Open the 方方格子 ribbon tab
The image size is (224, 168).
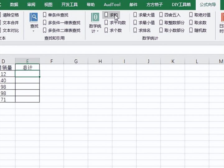point(155,5)
